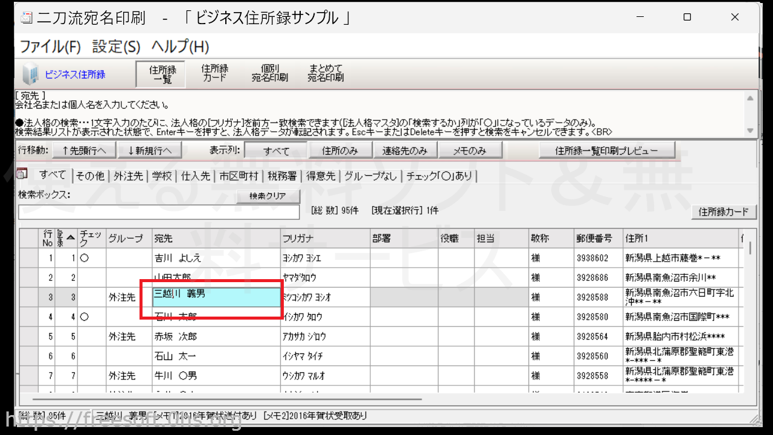
Task: Click the 住所録一覧印刷プレビュー button
Action: (x=606, y=151)
